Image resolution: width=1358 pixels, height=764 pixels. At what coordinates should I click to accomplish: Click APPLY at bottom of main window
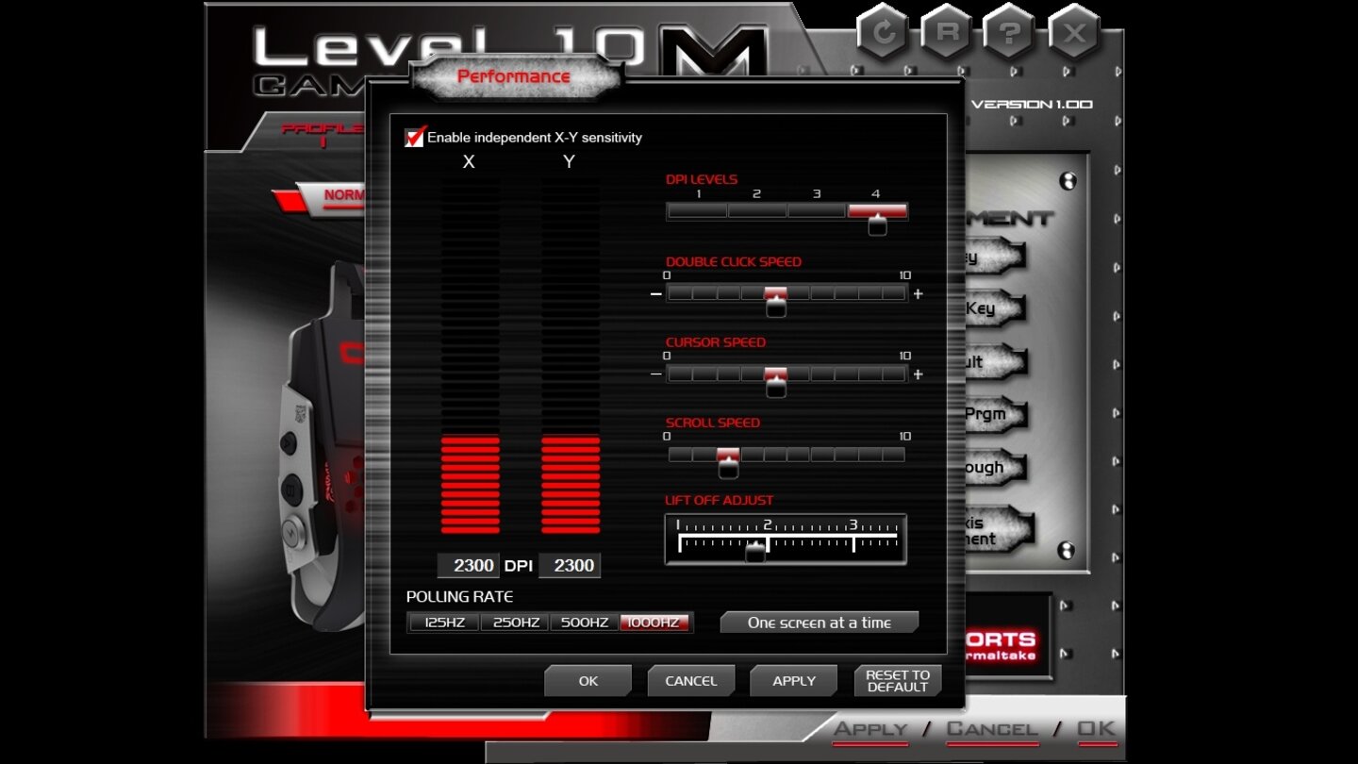870,729
